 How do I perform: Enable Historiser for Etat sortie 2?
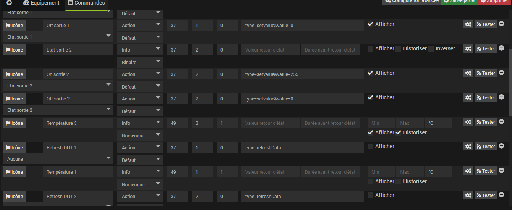coord(399,49)
